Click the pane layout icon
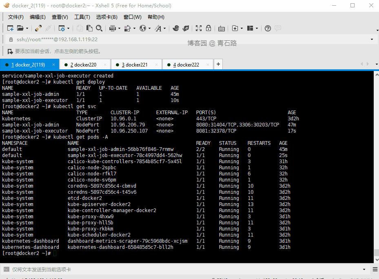This screenshot has width=379, height=279. tap(250, 28)
